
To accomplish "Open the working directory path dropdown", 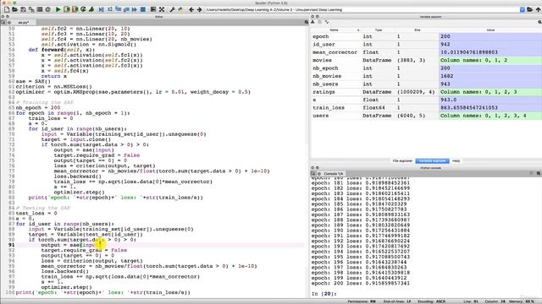I will 523,9.
